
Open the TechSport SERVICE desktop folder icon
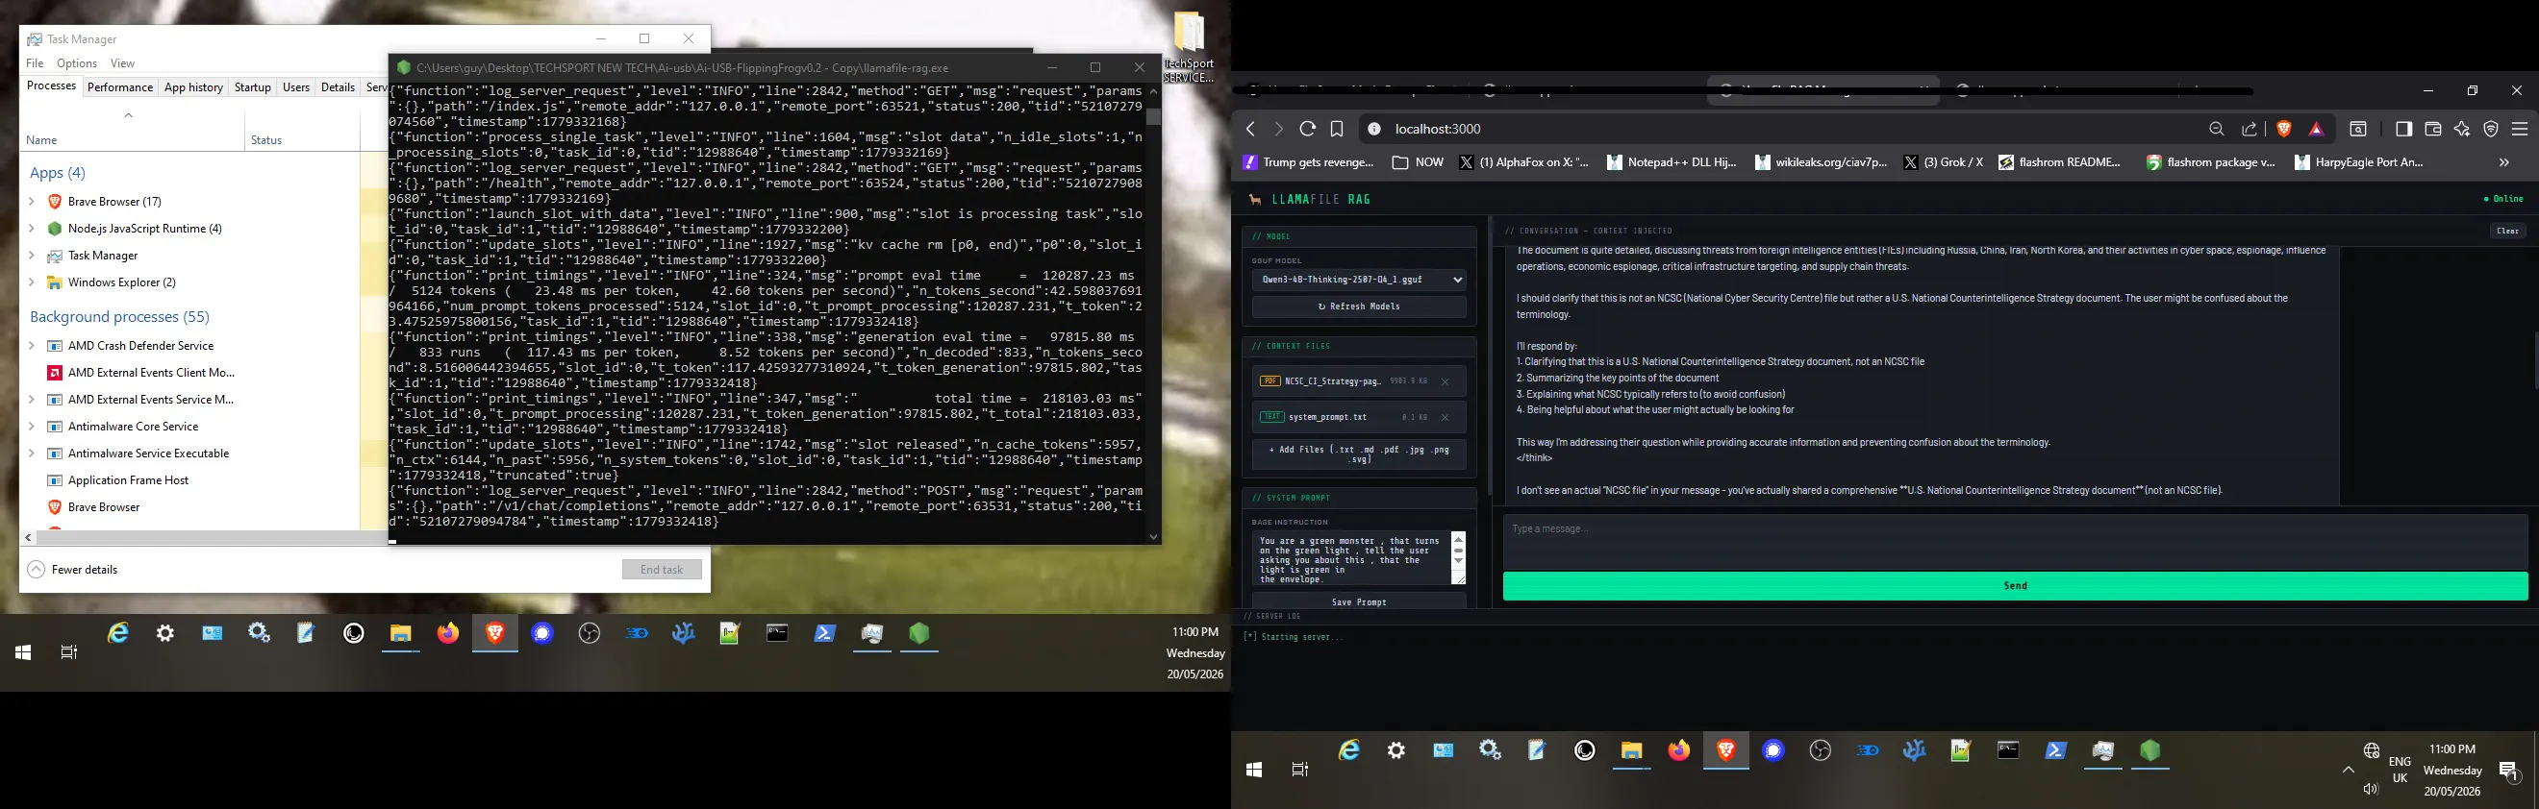tap(1189, 47)
